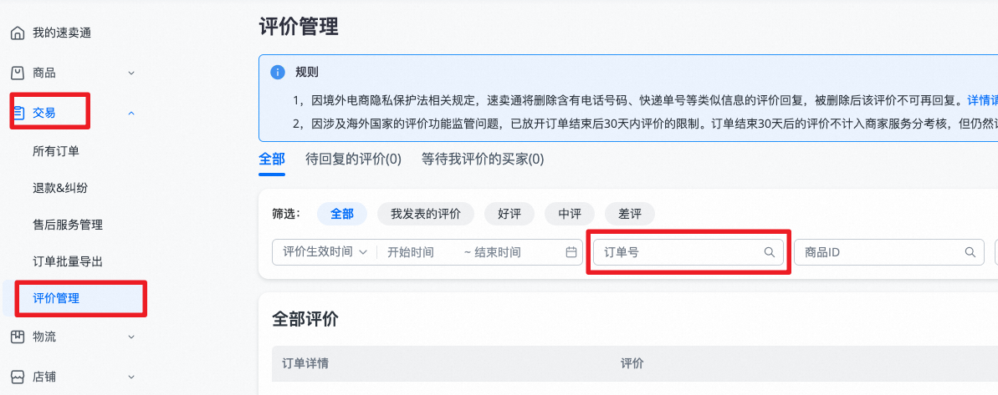Click the 店铺 store icon

click(x=17, y=377)
